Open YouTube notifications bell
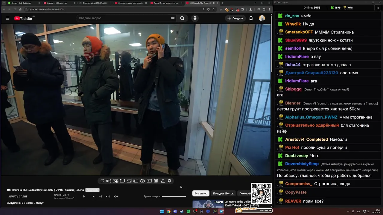383x215 pixels. pyautogui.click(x=251, y=18)
